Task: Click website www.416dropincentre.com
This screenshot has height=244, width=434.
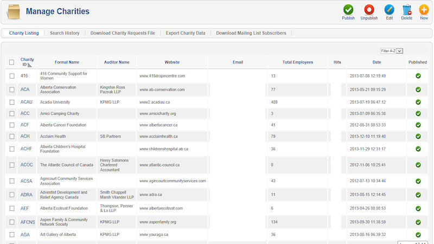Action: coord(162,76)
